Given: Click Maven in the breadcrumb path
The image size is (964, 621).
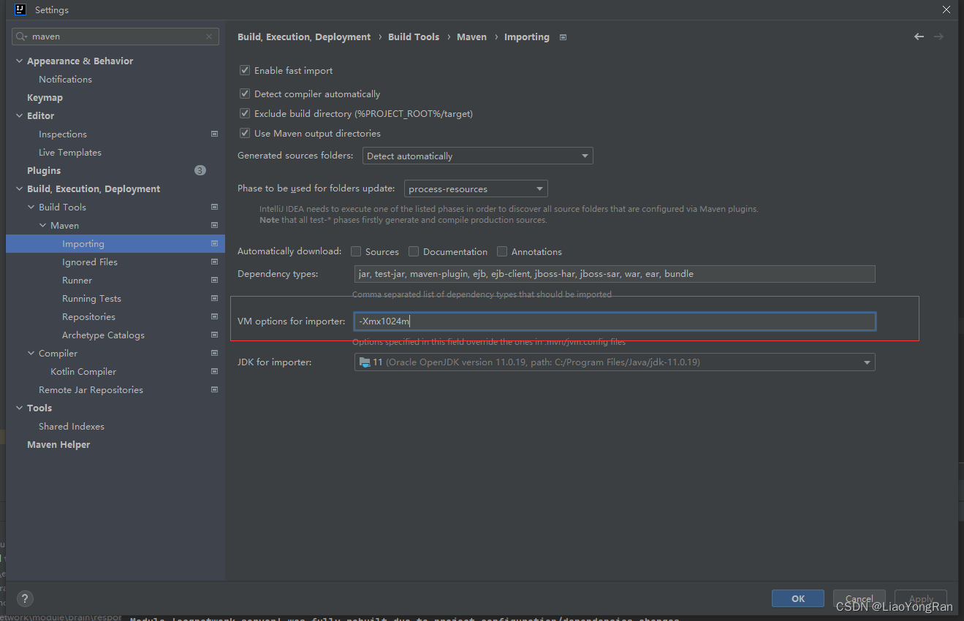Looking at the screenshot, I should pyautogui.click(x=471, y=37).
